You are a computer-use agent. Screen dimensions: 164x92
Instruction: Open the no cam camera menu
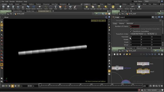[102, 20]
